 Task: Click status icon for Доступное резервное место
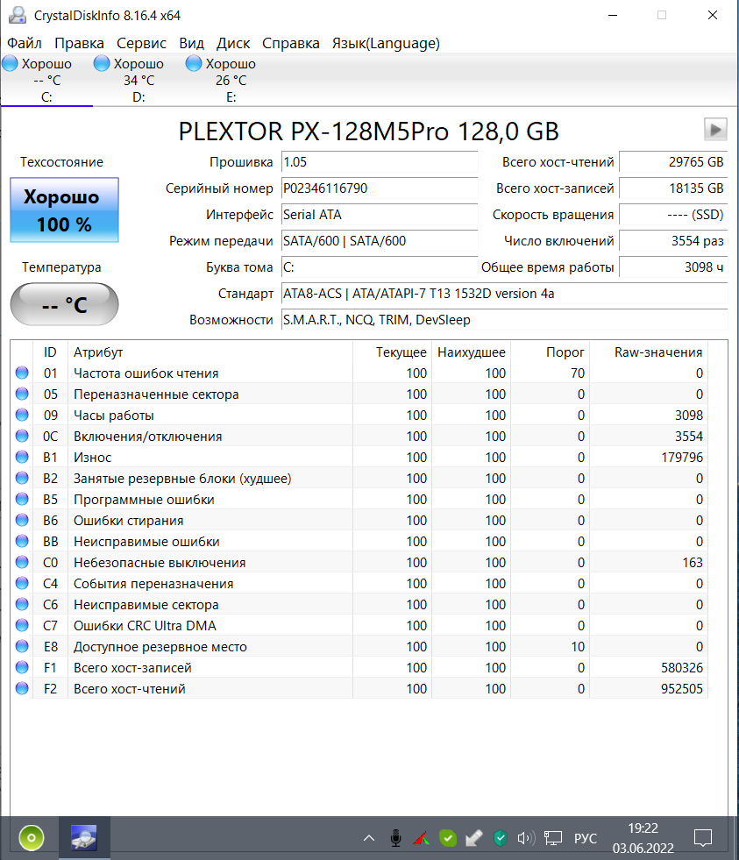click(22, 646)
